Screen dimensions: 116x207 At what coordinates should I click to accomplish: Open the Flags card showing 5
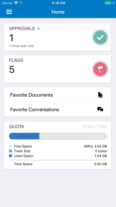58,69
